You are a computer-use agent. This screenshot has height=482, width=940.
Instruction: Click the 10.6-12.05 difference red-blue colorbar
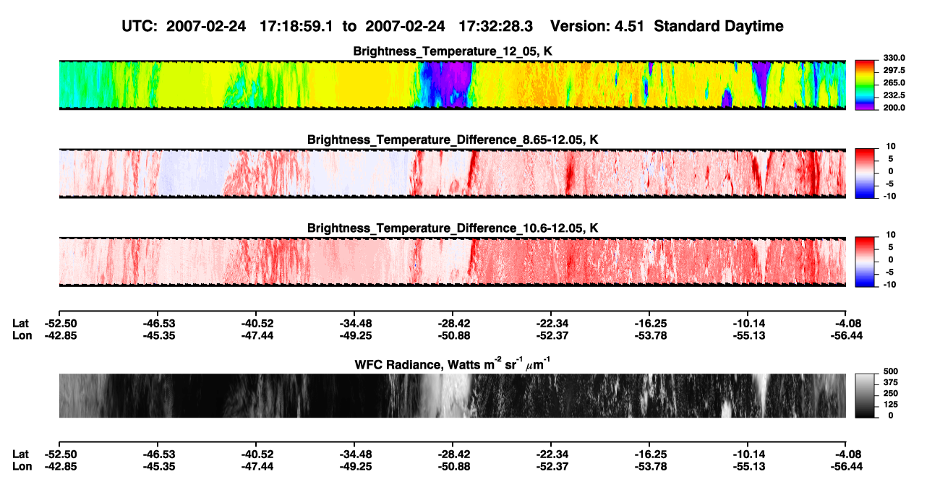coord(865,260)
